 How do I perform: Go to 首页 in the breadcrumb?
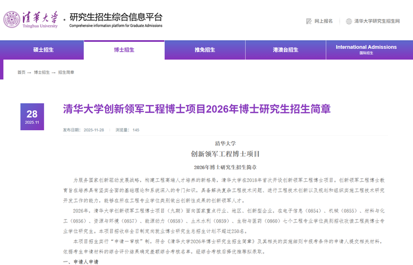coord(21,72)
